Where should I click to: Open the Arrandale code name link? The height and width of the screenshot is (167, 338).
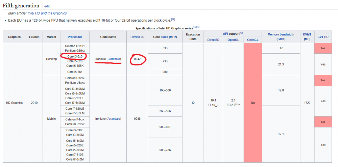point(114,118)
